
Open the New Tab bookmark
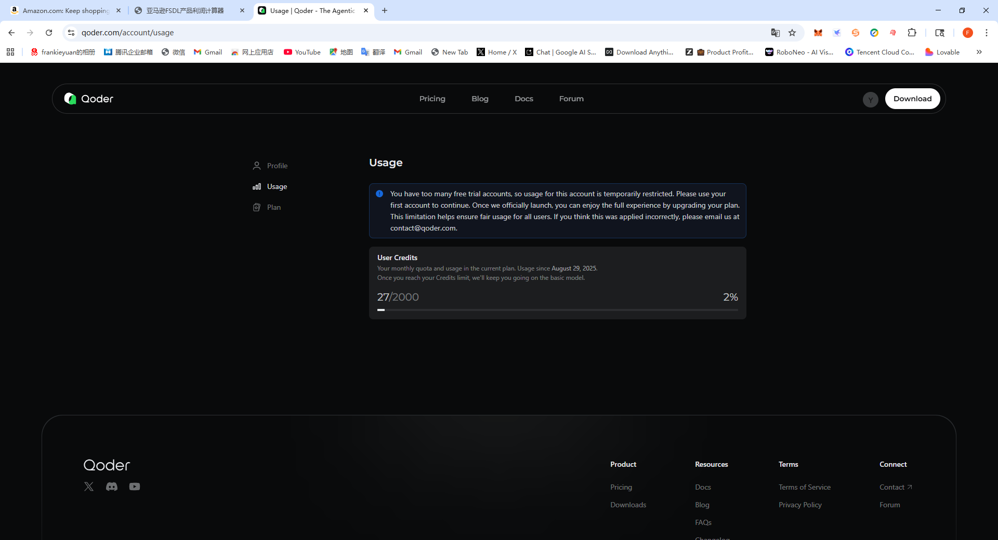[x=450, y=52]
